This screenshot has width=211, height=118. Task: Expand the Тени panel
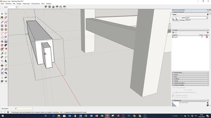click(x=190, y=77)
